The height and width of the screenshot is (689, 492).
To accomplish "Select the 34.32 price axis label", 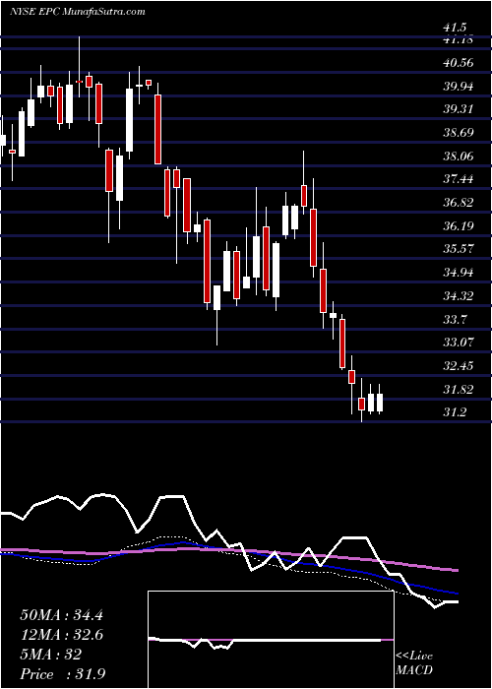I will coord(459,295).
